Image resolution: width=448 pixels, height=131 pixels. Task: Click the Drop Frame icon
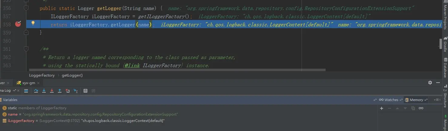pos(68,91)
